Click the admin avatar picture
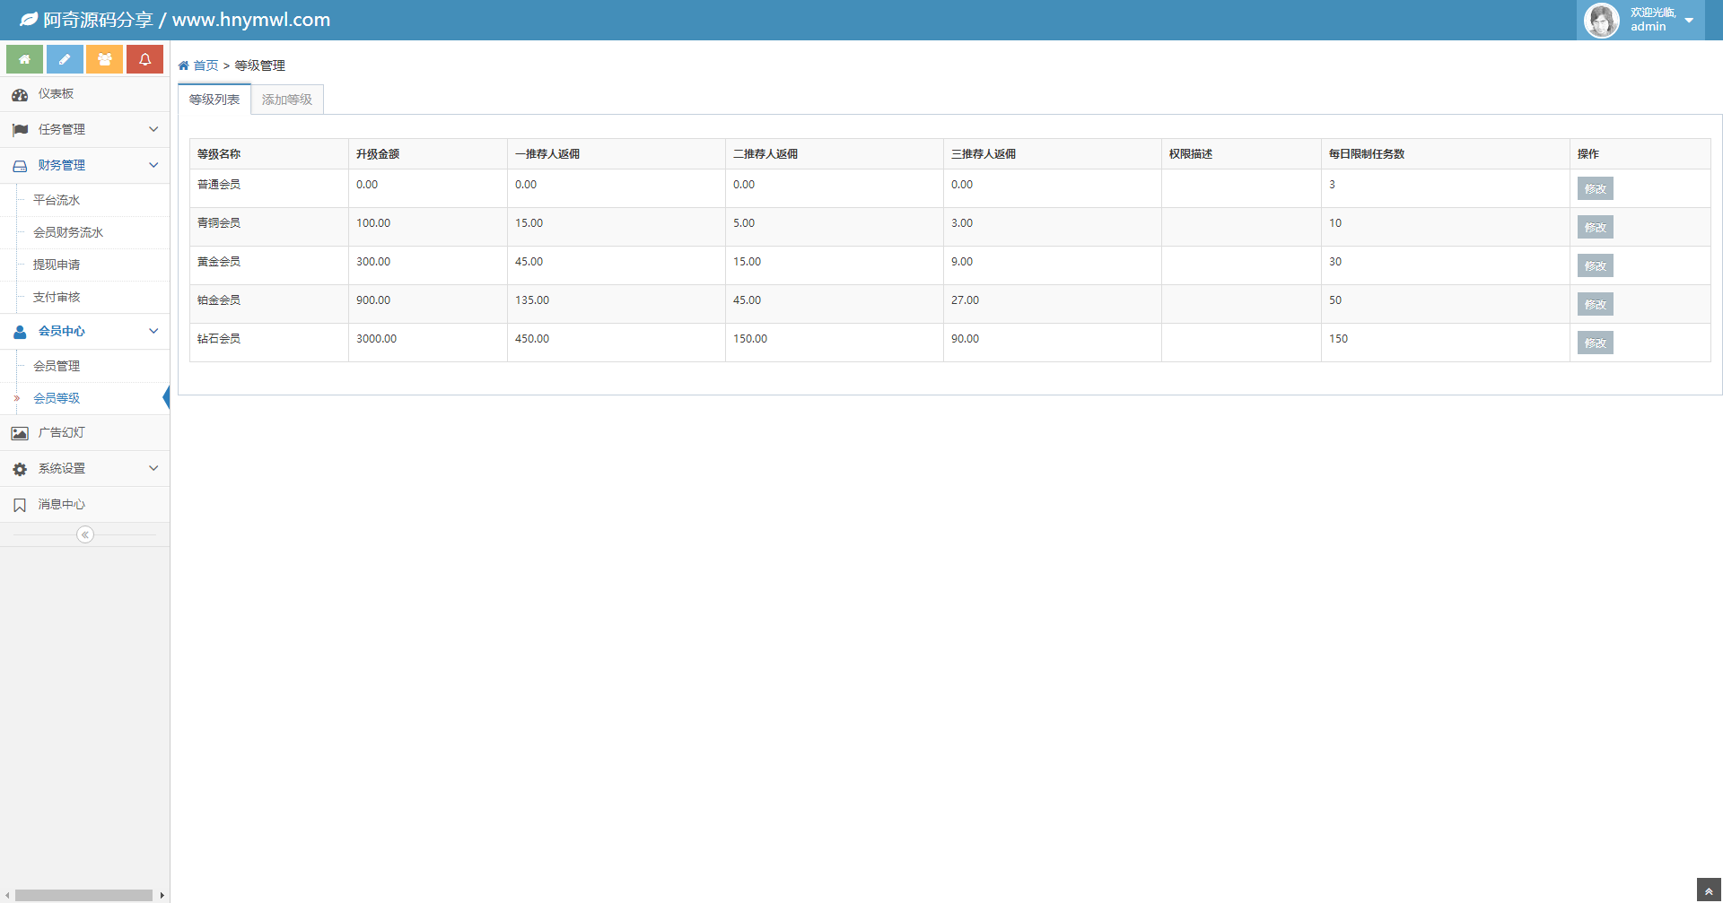 (1601, 20)
